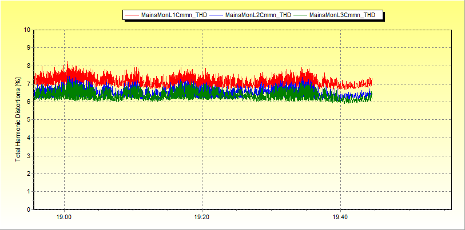Viewport: 465px width, 230px height.
Task: Click the 19:00 time axis label
Action: coord(64,217)
